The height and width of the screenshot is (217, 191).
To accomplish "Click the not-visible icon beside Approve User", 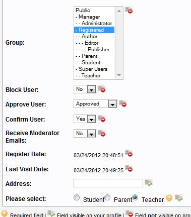I will pos(122,103).
